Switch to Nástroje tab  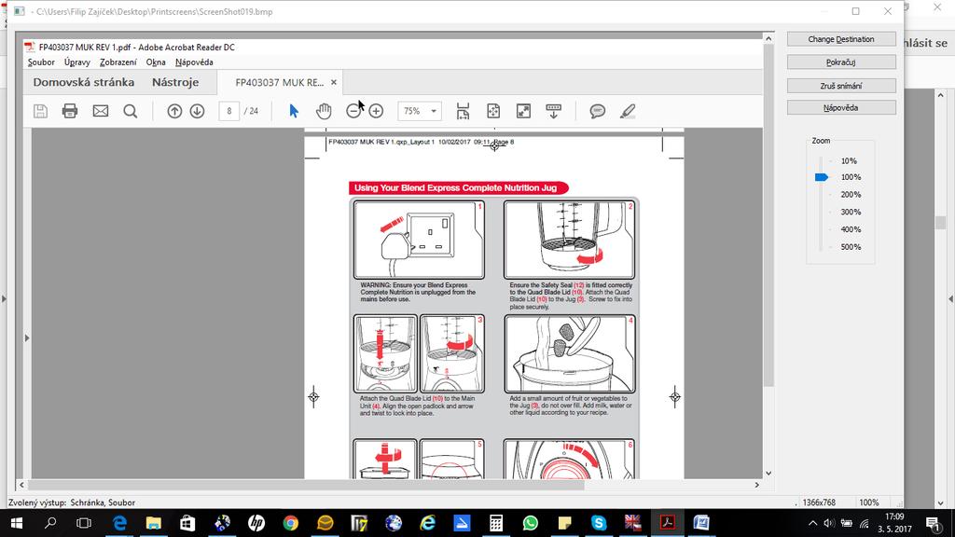click(175, 82)
